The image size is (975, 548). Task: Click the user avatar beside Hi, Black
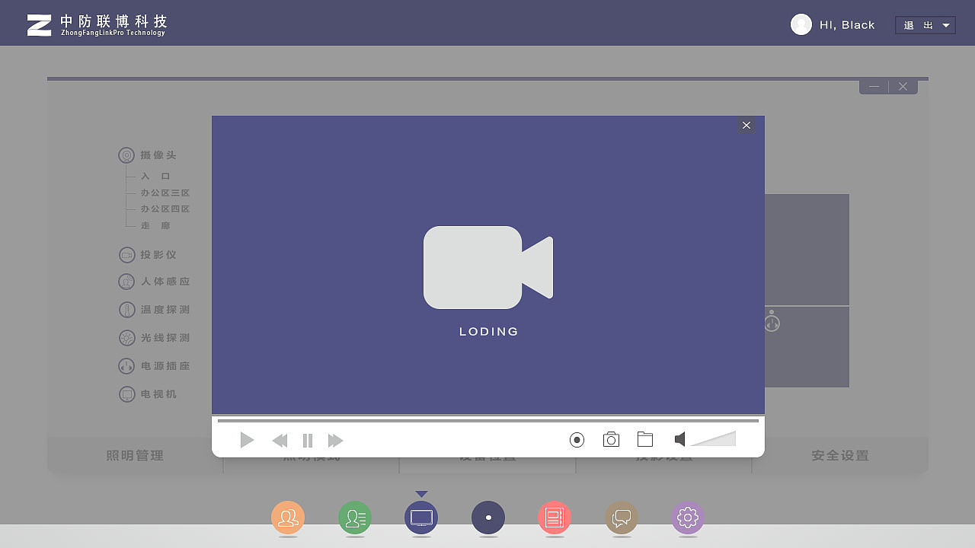[801, 24]
